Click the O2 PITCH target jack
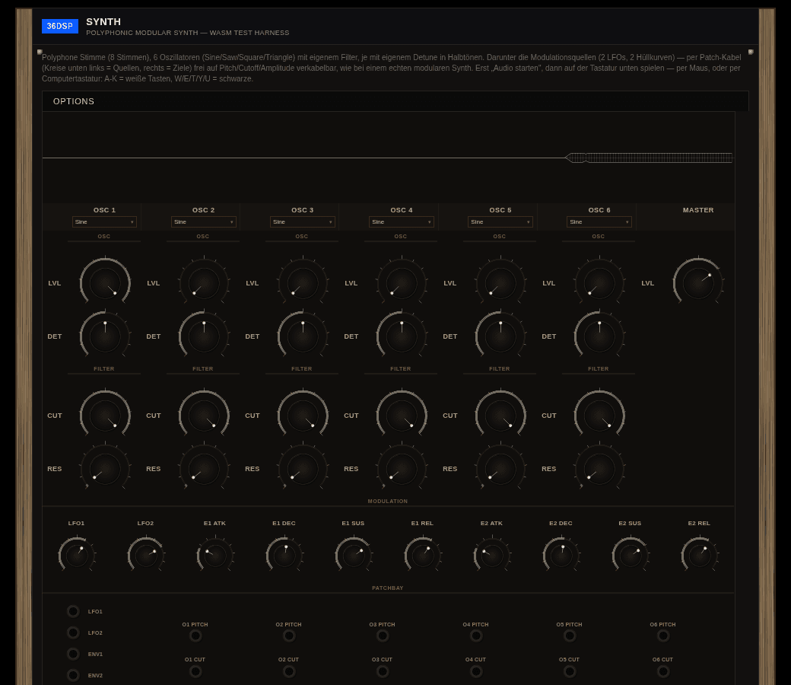The image size is (791, 685). click(289, 636)
